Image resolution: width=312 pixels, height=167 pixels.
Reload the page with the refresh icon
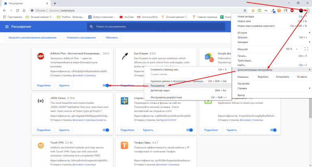pos(17,11)
